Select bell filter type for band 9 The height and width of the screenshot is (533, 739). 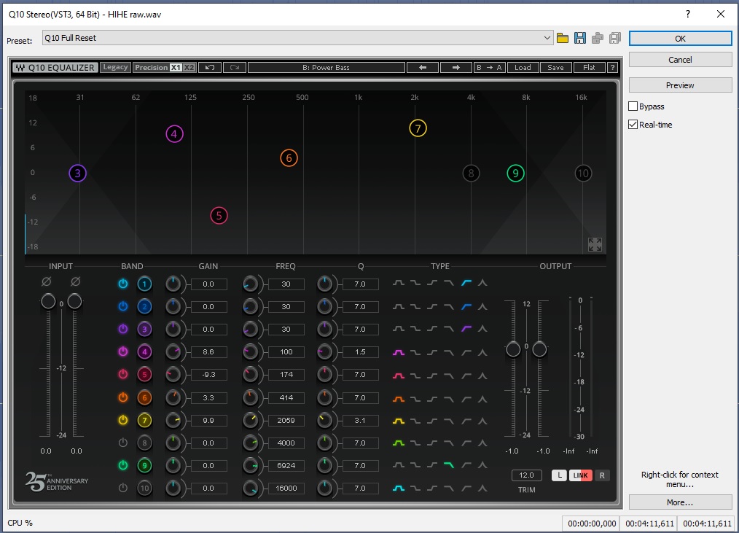tap(398, 465)
